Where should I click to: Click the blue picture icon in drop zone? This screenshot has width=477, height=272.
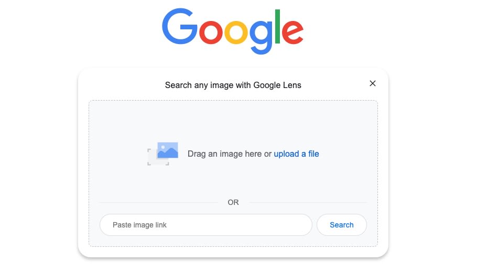(x=168, y=150)
